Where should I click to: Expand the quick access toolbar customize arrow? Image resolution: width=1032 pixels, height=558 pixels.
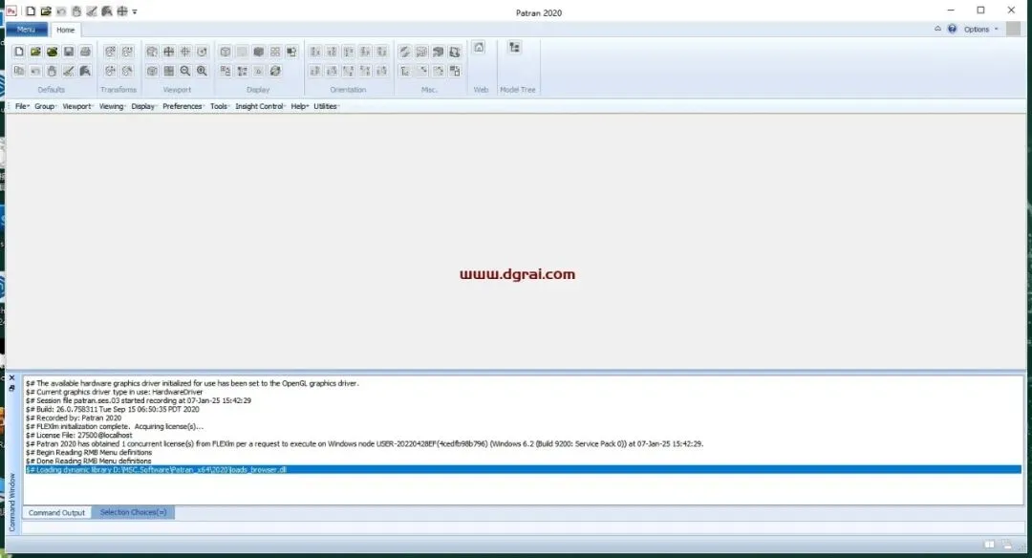pos(135,11)
